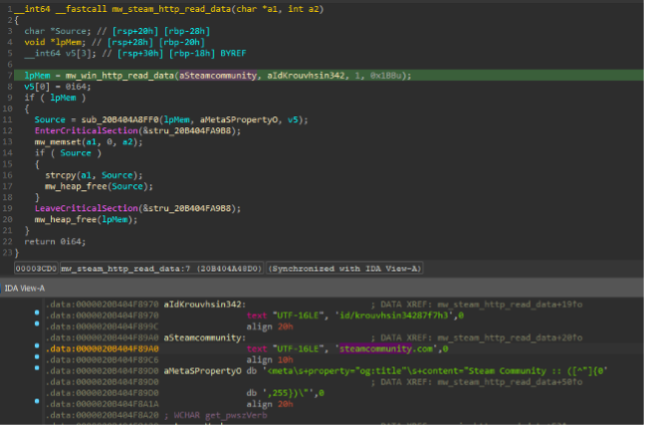
Task: Click breakpoint dot beside the 'align 10h' line
Action: click(x=37, y=359)
